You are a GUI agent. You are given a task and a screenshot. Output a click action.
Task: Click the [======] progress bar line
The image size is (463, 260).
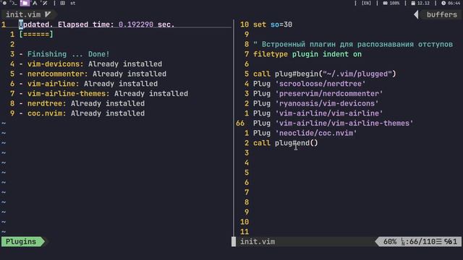(x=36, y=34)
